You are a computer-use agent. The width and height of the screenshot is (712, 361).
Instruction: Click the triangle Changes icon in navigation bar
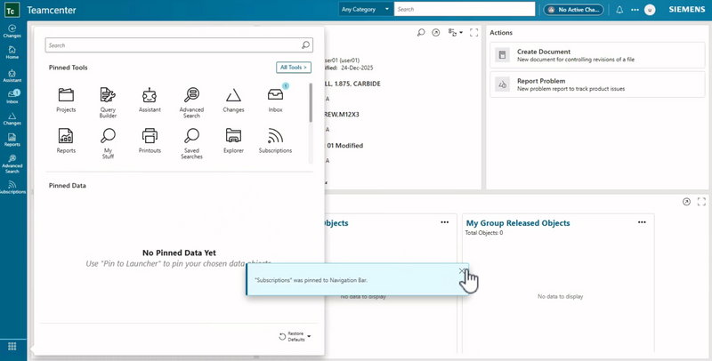[x=12, y=119]
